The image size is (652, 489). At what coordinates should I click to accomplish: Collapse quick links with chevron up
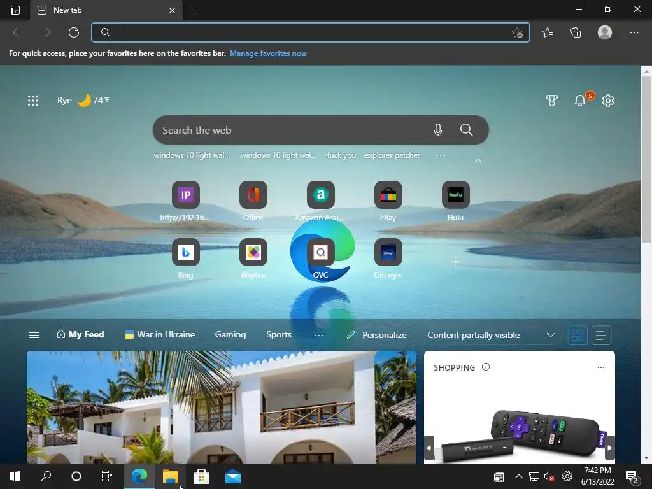[x=478, y=161]
